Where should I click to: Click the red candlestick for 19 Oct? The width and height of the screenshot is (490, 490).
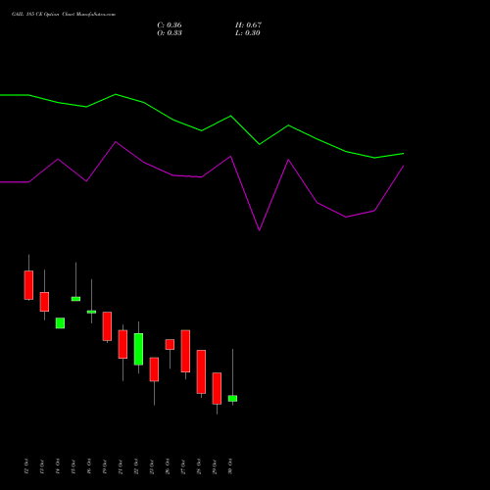click(107, 326)
